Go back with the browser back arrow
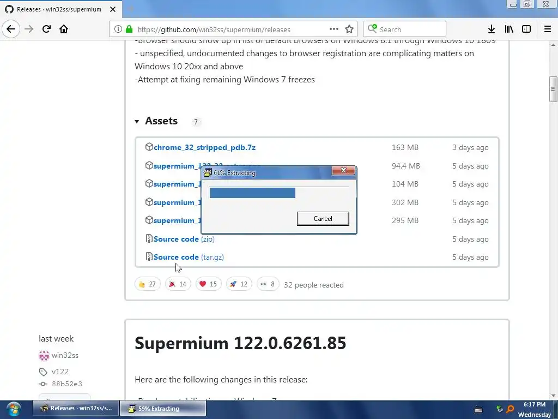The height and width of the screenshot is (419, 558). click(x=11, y=29)
